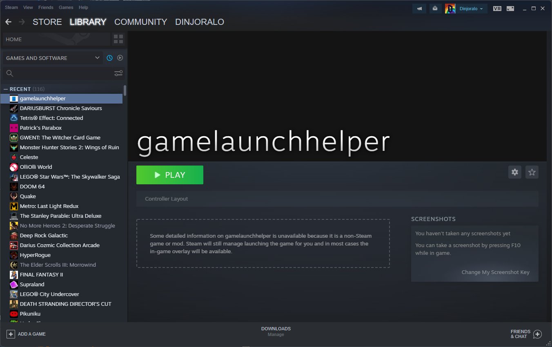
Task: Select LEGO Star Wars: The Skywalker Saga
Action: pos(61,177)
